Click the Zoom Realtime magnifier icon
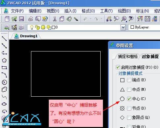The width and height of the screenshot is (160, 128). coord(116,19)
